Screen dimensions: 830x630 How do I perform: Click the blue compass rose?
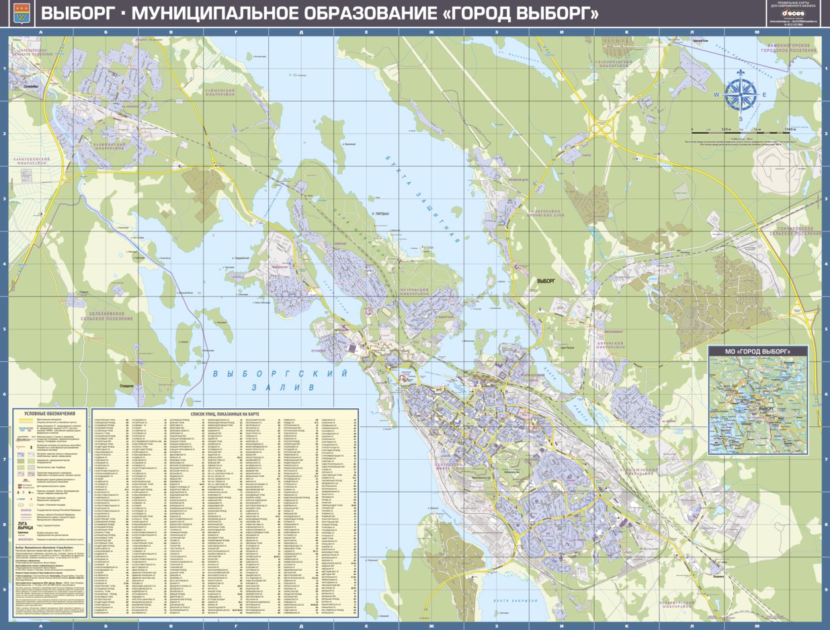pyautogui.click(x=740, y=95)
